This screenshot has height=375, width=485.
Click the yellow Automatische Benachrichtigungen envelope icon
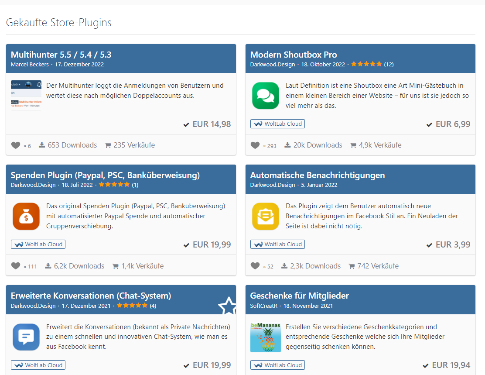click(x=265, y=216)
